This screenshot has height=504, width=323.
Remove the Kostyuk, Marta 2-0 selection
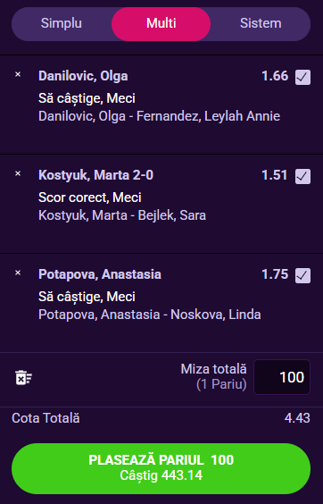point(18,173)
